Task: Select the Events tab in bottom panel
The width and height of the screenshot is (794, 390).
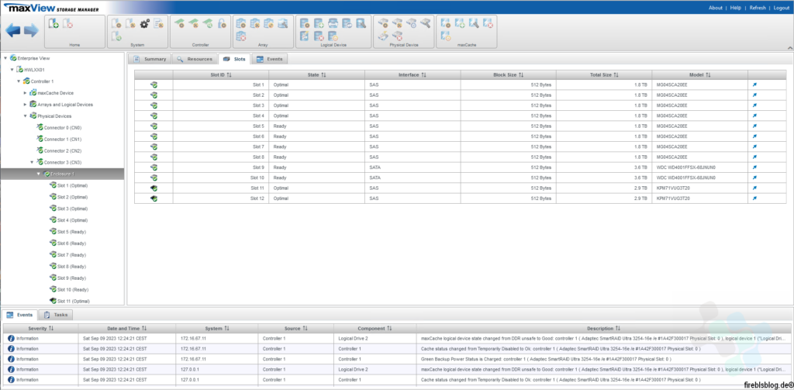Action: [x=19, y=315]
